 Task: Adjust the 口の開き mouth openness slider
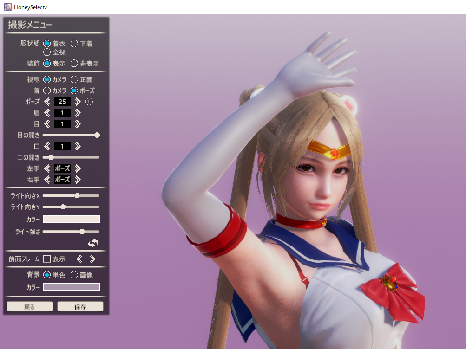pyautogui.click(x=71, y=157)
